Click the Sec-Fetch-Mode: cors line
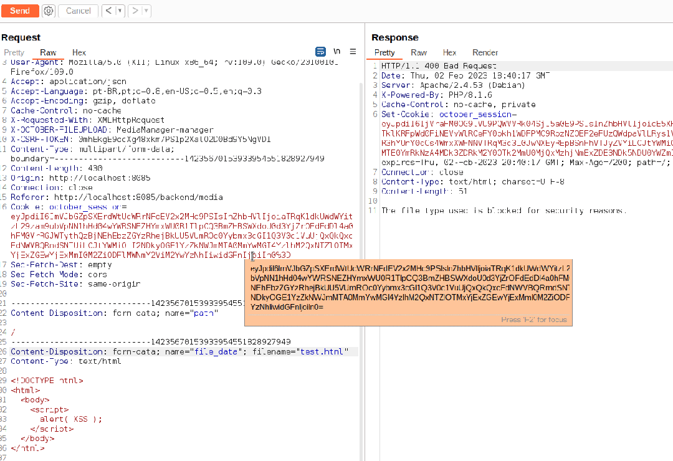This screenshot has height=461, width=673. click(59, 274)
